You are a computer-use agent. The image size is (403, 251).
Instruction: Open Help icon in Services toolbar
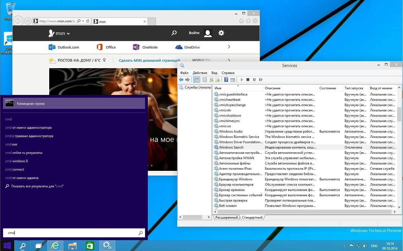click(x=226, y=80)
